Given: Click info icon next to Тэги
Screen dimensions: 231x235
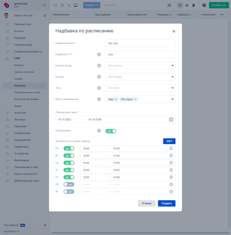Looking at the screenshot, I should tap(99, 88).
